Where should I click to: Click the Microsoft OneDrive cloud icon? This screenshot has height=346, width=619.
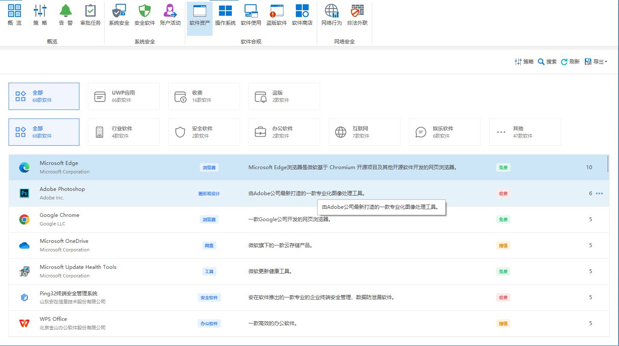(x=24, y=245)
